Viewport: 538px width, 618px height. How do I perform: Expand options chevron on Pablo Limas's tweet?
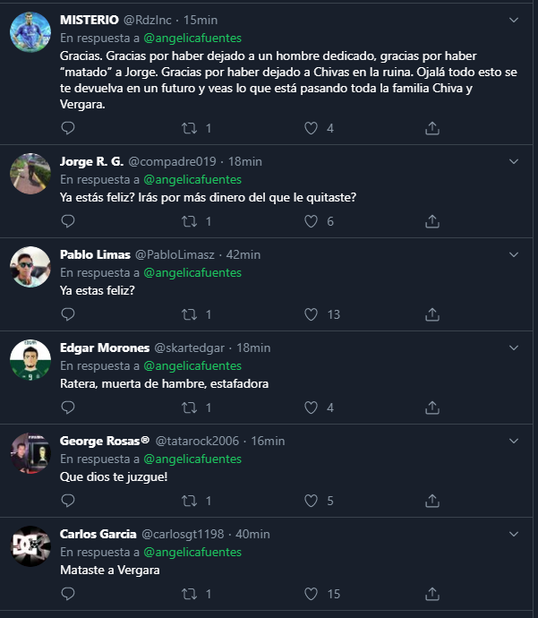click(514, 254)
